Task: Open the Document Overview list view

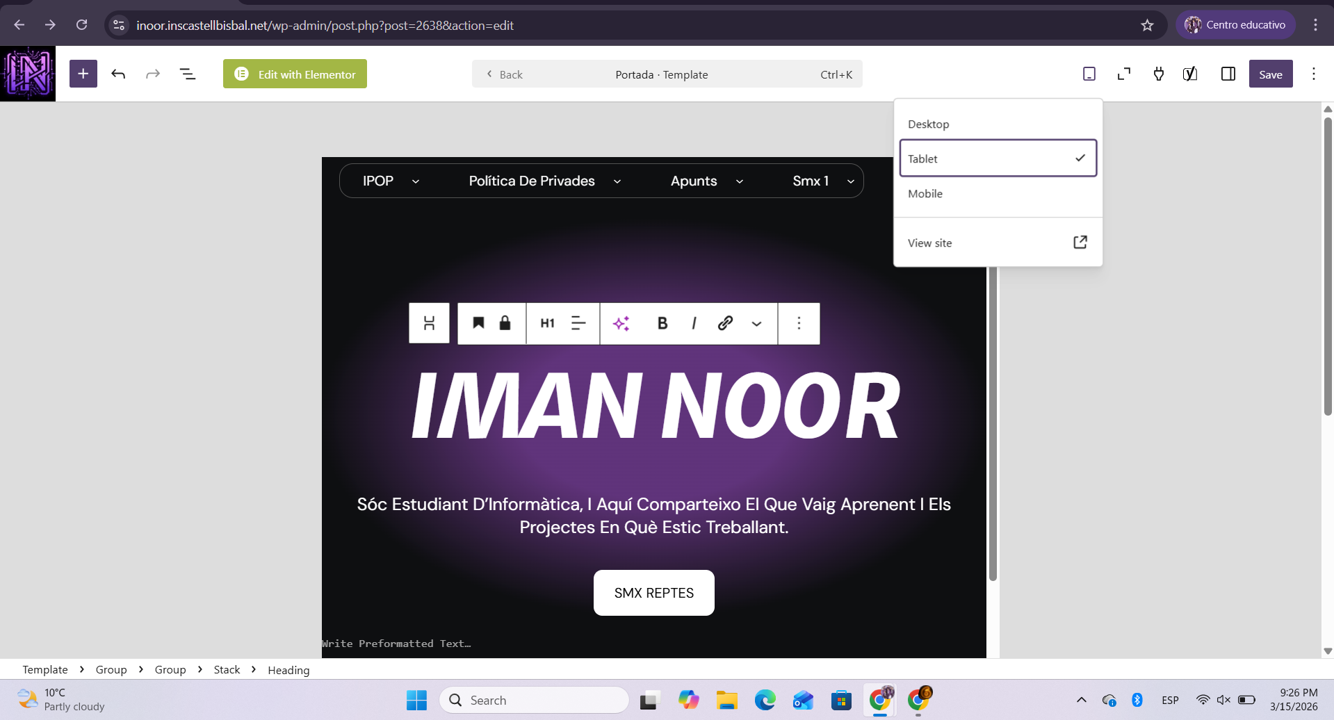Action: click(188, 74)
